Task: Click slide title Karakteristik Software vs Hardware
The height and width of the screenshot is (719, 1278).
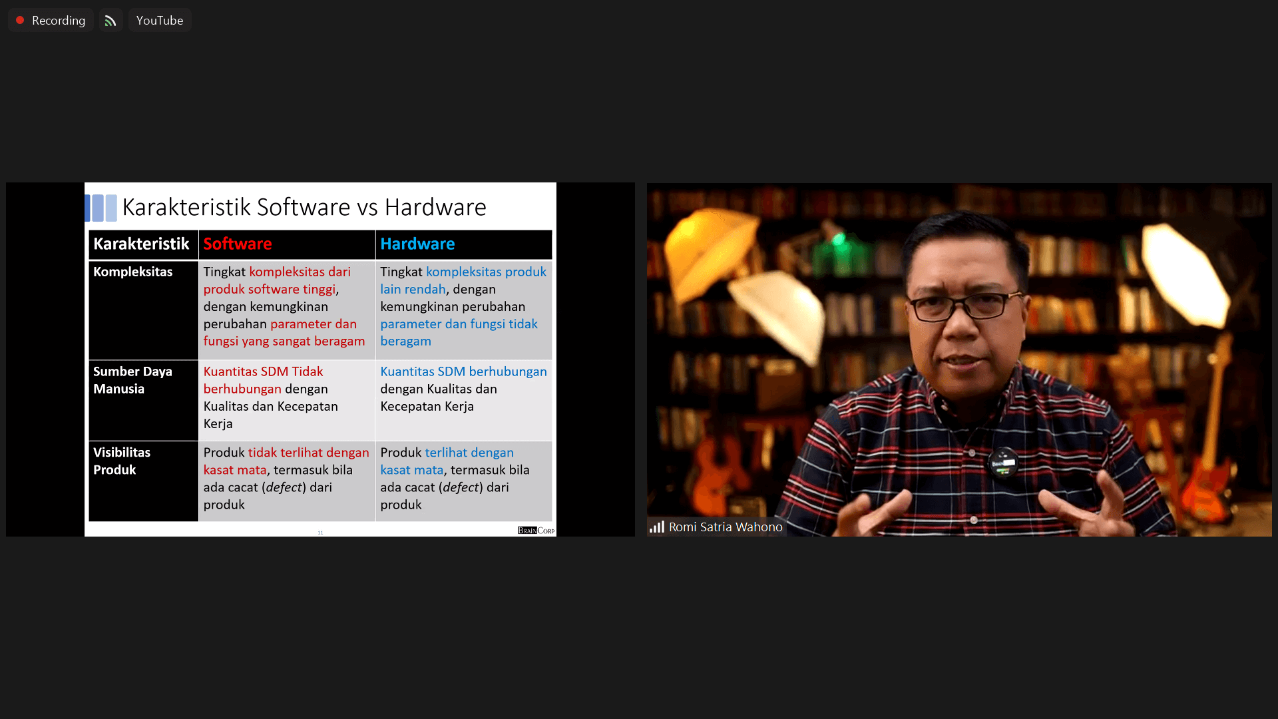Action: tap(304, 207)
